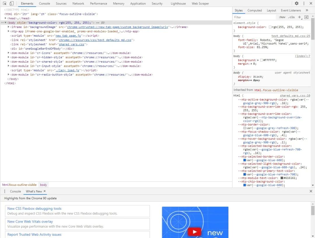The width and height of the screenshot is (315, 238).
Task: Toggle the :hov element state panel
Action: click(282, 17)
